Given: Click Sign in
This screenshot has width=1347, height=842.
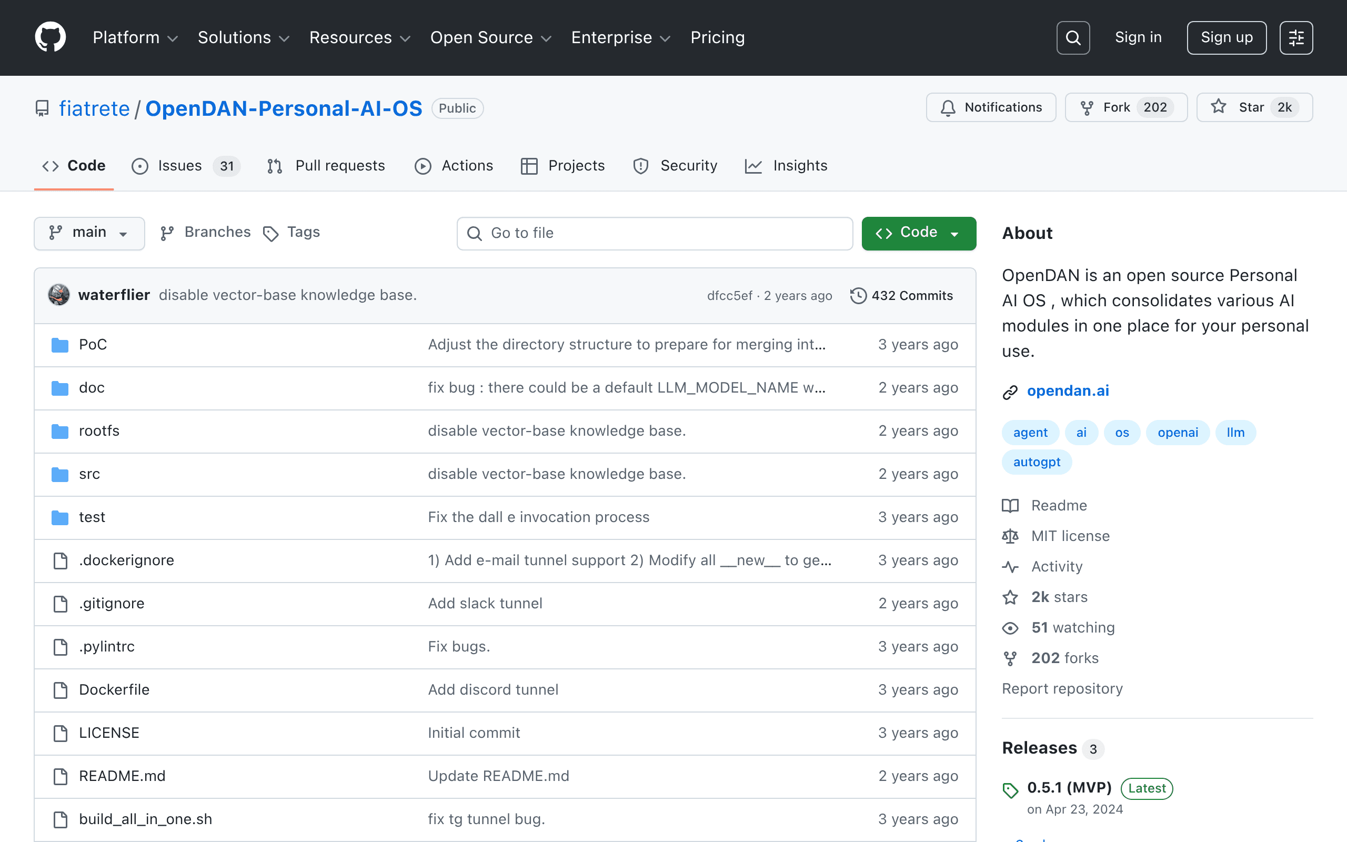Looking at the screenshot, I should pyautogui.click(x=1138, y=37).
